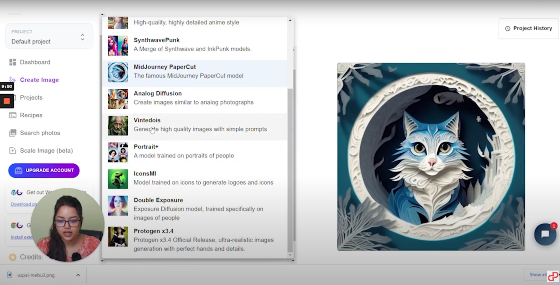560x285 pixels.
Task: Click the Scale Image (beta) icon
Action: [12, 151]
